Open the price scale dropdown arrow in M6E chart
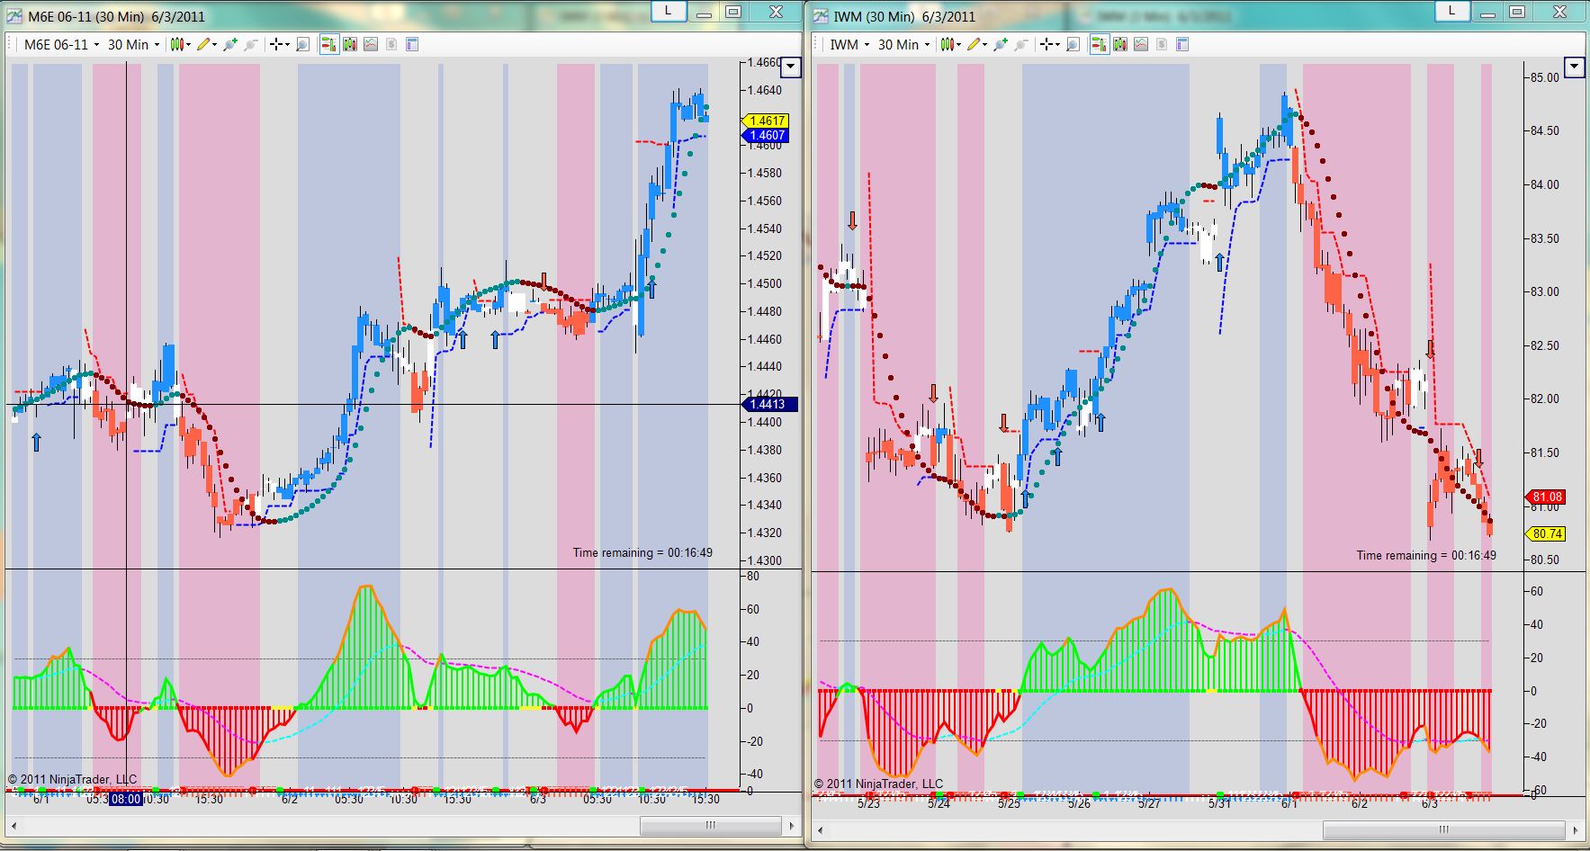Viewport: 1590px width, 851px height. (x=790, y=66)
